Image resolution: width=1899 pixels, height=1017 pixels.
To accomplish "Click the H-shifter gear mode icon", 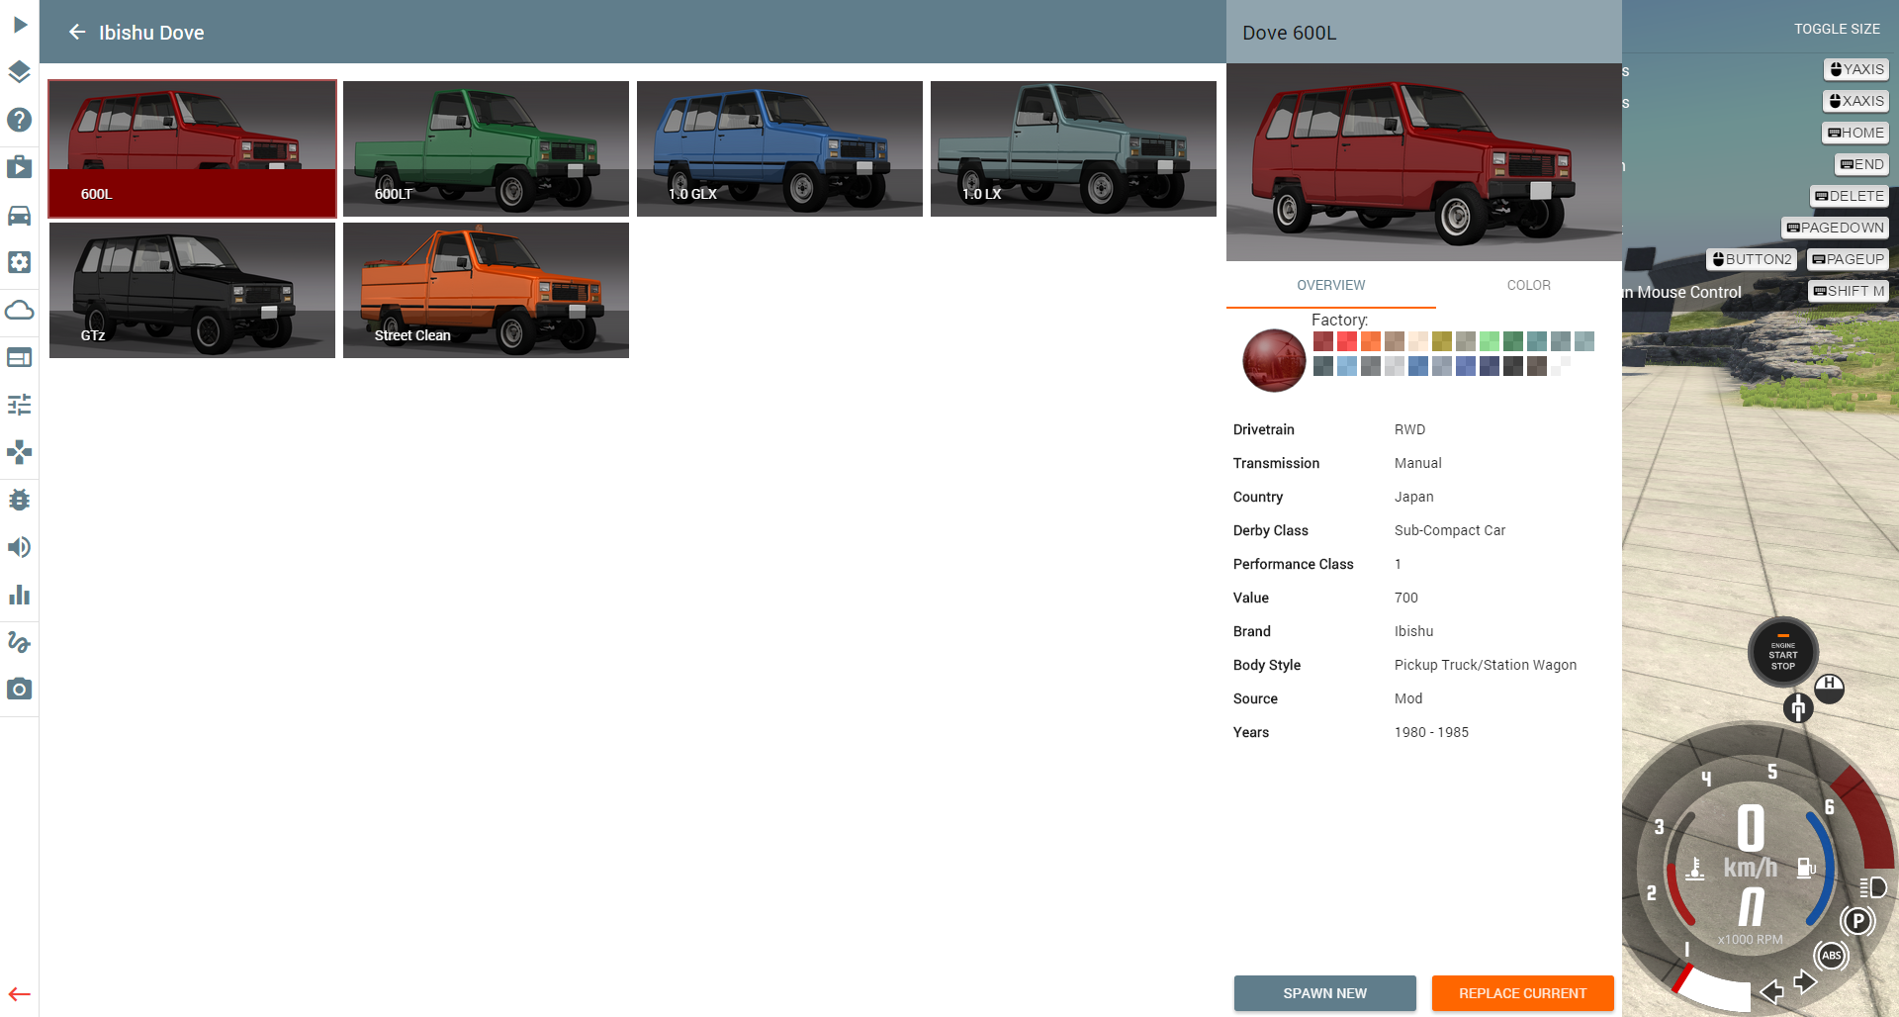I will coord(1829,688).
